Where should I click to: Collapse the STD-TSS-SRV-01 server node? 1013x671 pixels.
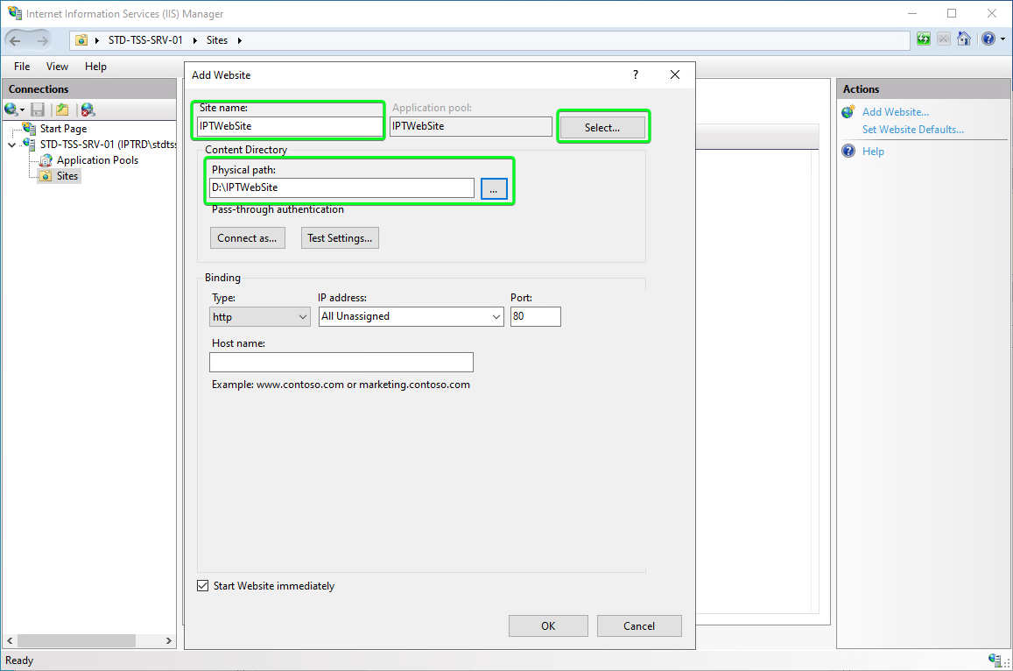(11, 145)
